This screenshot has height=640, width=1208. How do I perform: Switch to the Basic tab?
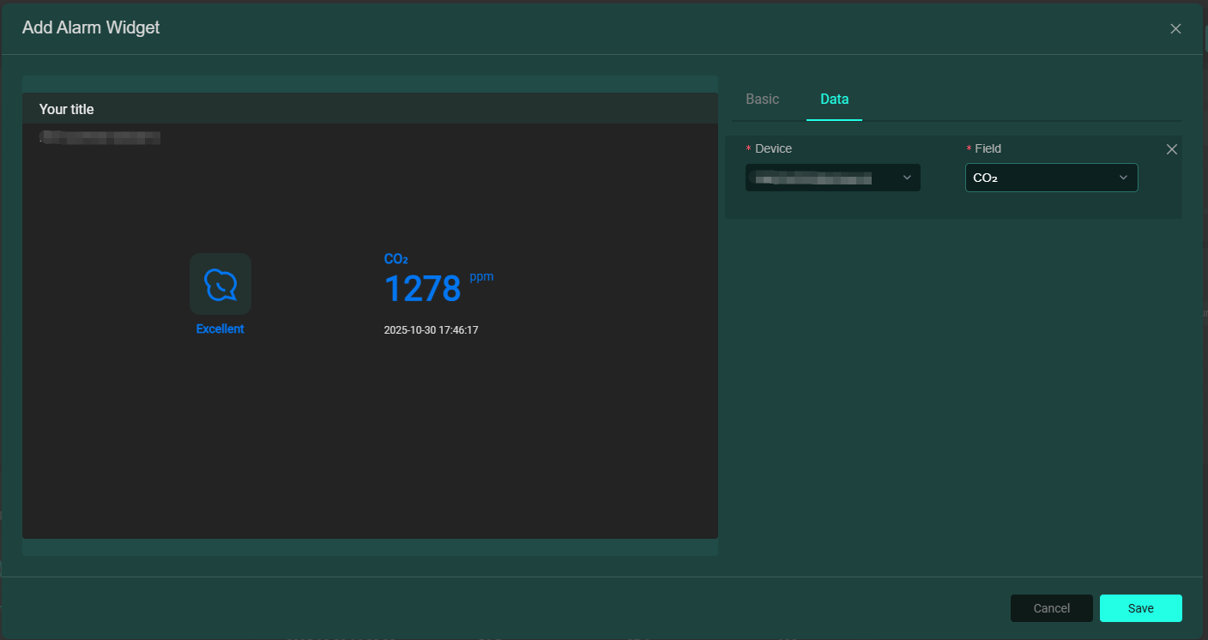762,100
